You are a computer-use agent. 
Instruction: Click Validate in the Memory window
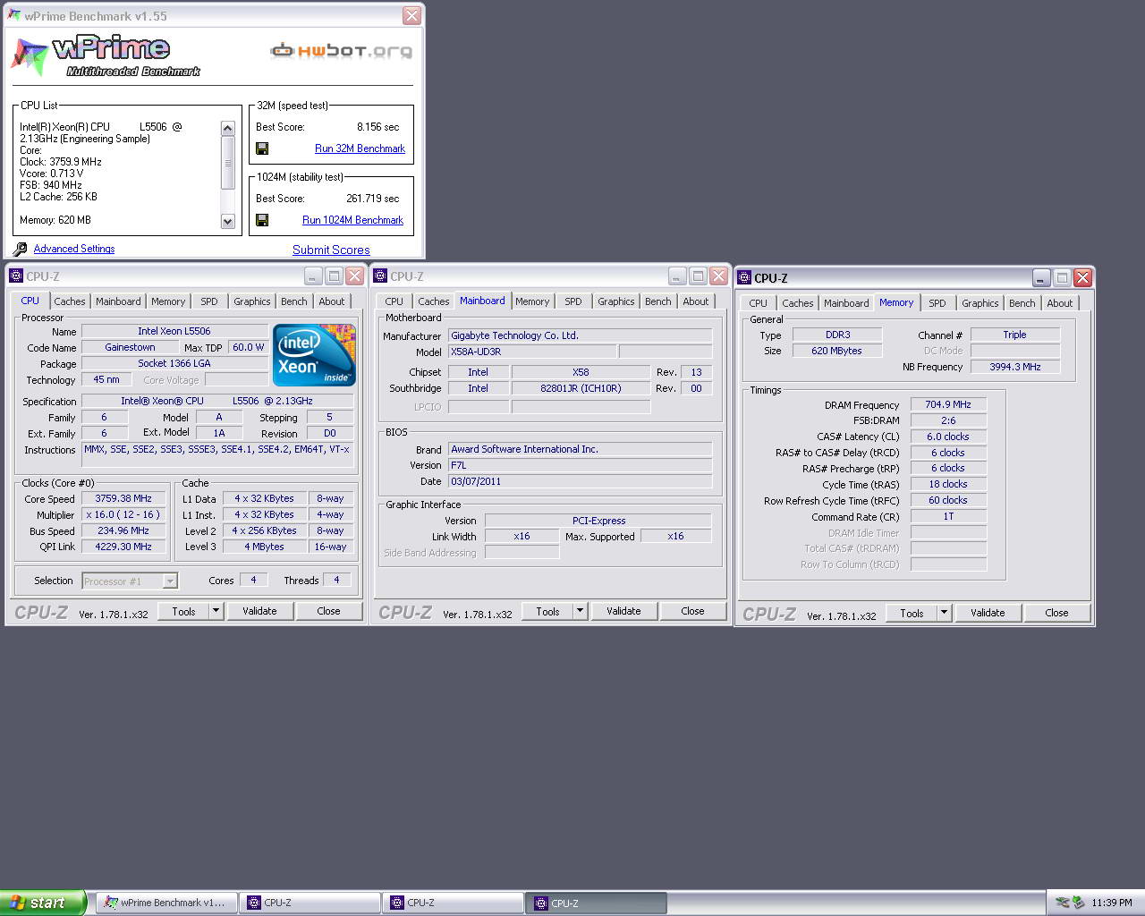[x=988, y=613]
